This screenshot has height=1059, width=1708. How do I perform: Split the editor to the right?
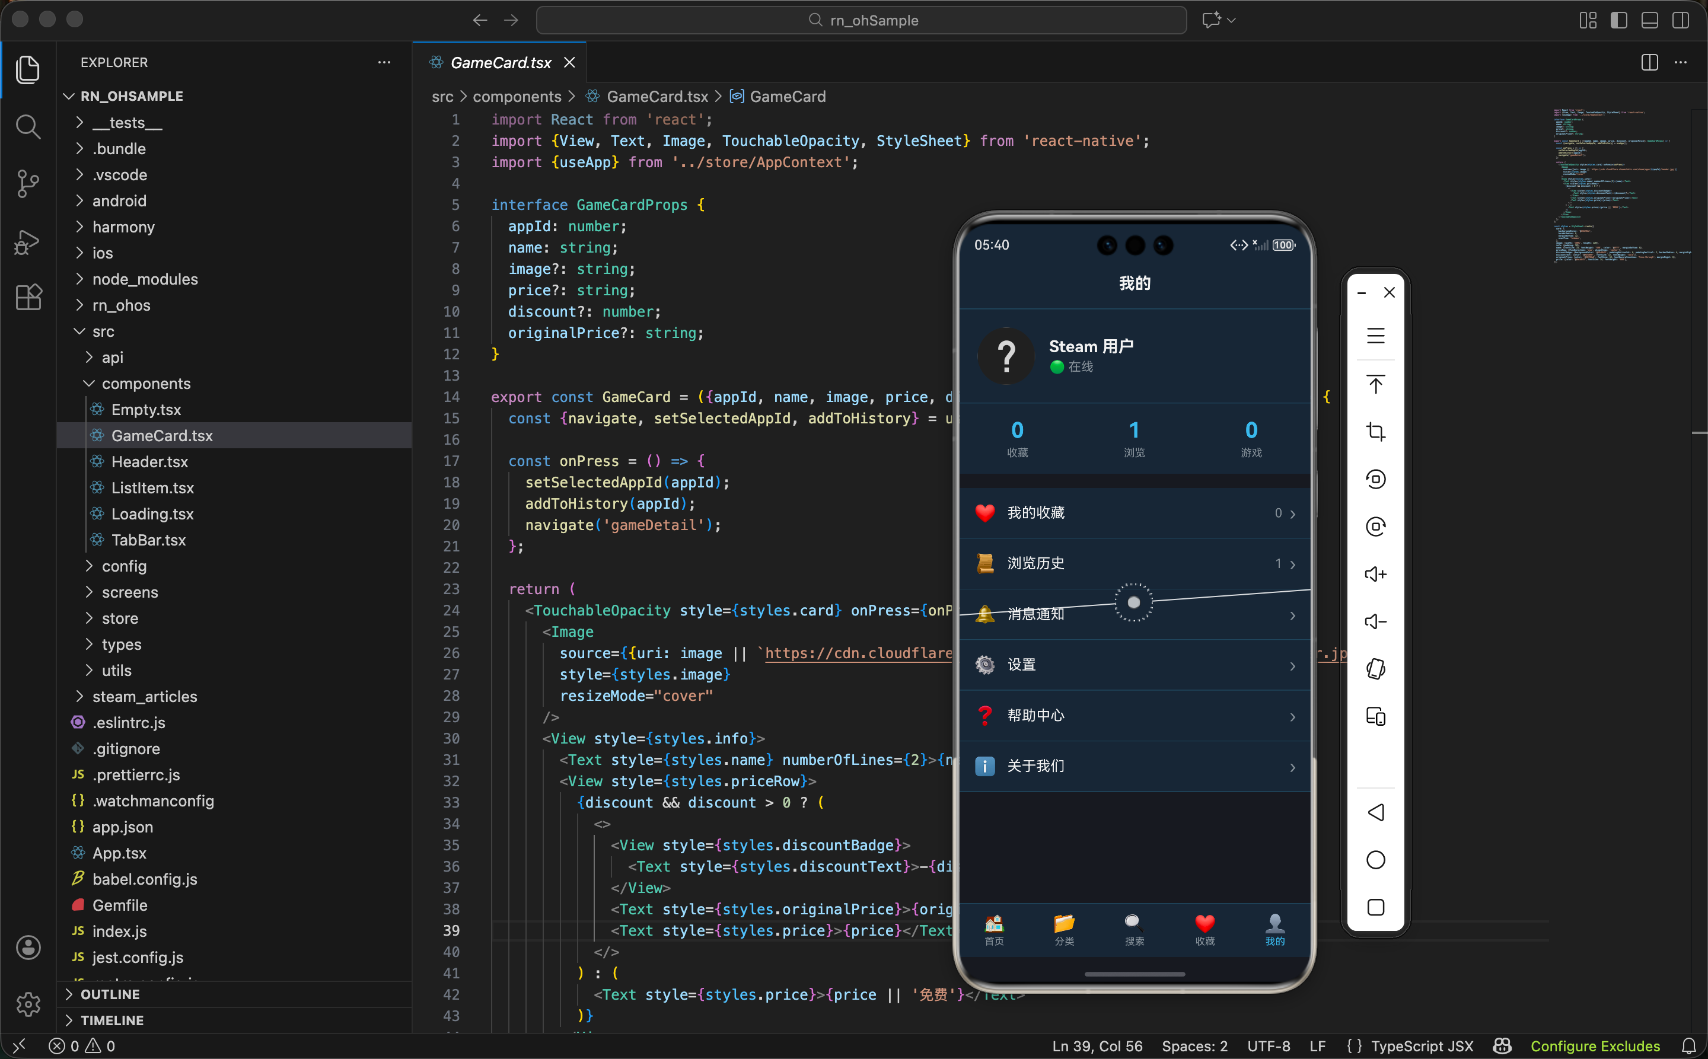pos(1649,62)
